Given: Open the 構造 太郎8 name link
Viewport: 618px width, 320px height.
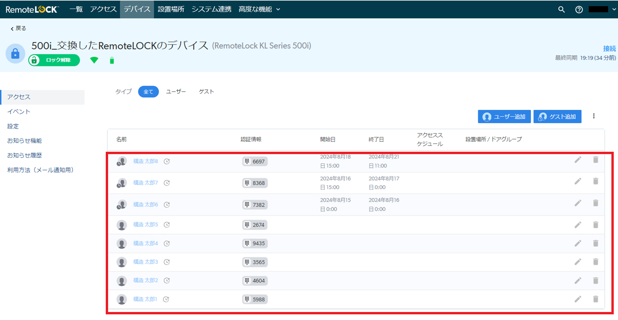Looking at the screenshot, I should coord(145,161).
